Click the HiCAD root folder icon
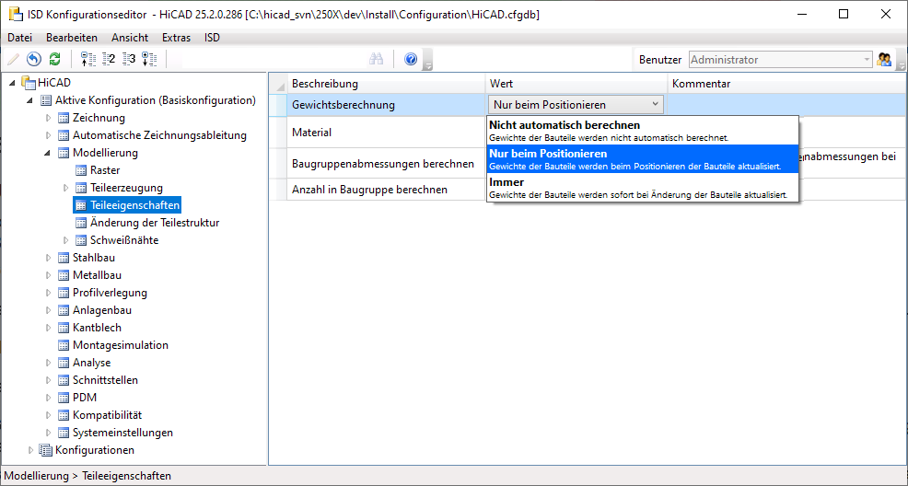The width and height of the screenshot is (908, 486). pos(29,83)
